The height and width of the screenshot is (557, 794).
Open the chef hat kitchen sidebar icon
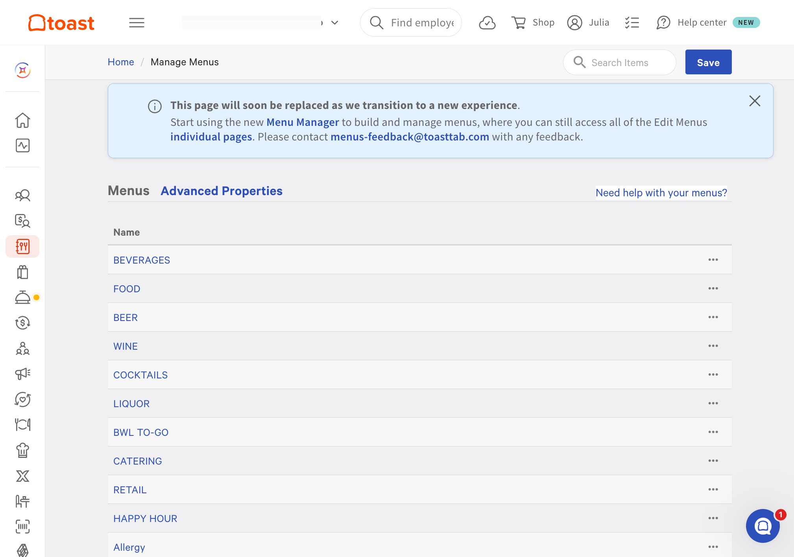point(22,450)
